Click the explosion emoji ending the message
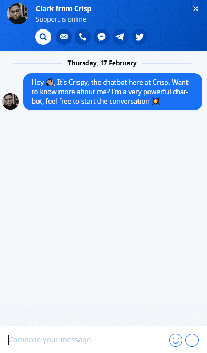The image size is (207, 353). click(x=155, y=102)
